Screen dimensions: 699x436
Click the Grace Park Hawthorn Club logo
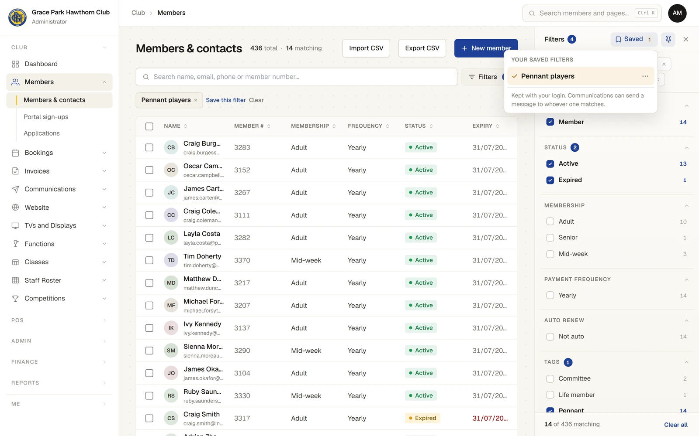point(17,17)
